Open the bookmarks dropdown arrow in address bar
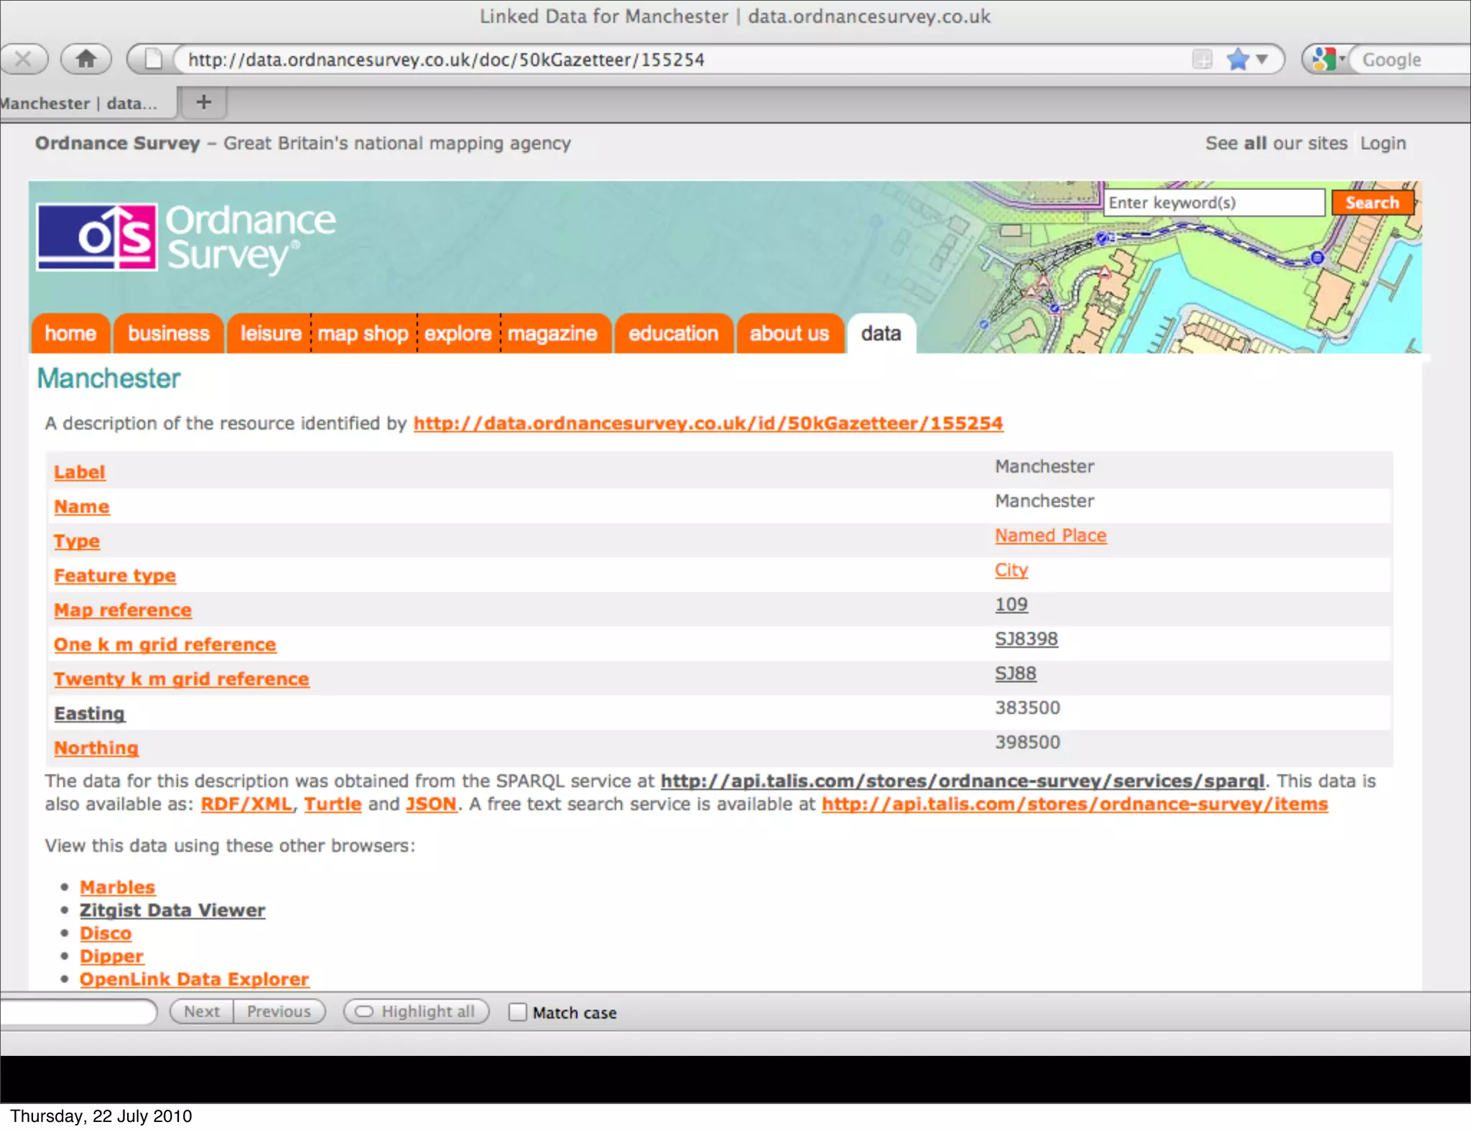1471x1132 pixels. point(1262,59)
